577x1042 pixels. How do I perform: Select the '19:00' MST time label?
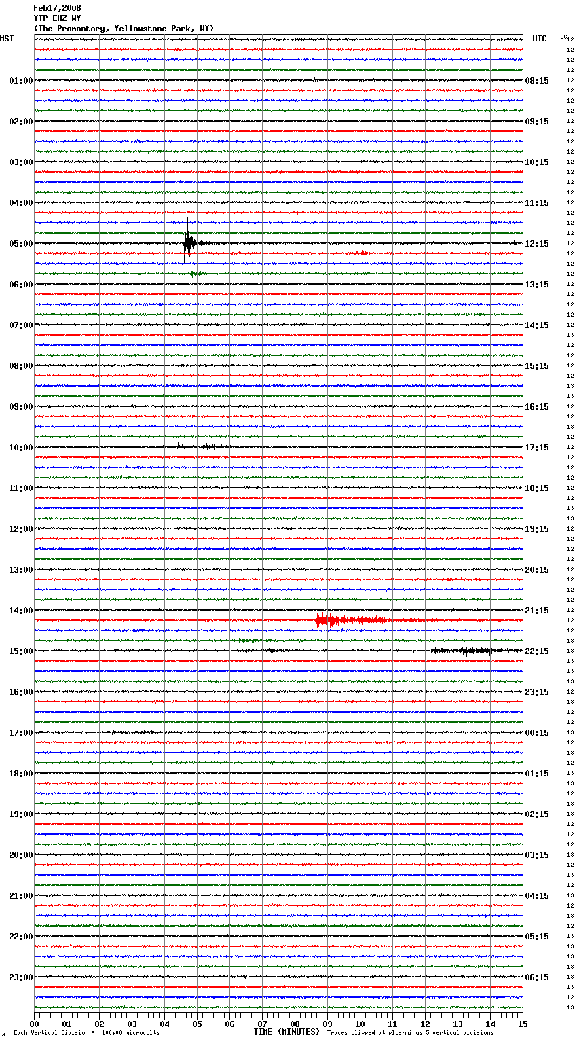(21, 814)
